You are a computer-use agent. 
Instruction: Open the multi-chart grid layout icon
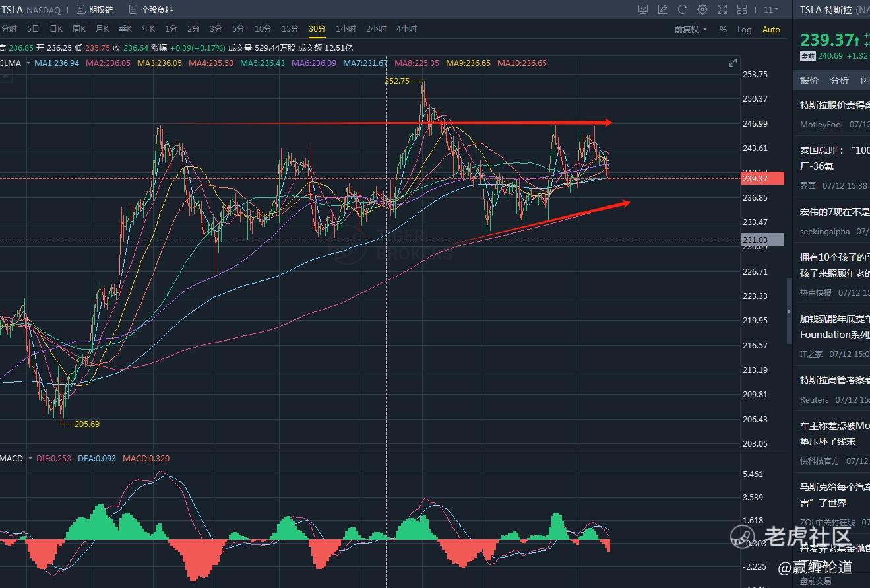pos(742,10)
